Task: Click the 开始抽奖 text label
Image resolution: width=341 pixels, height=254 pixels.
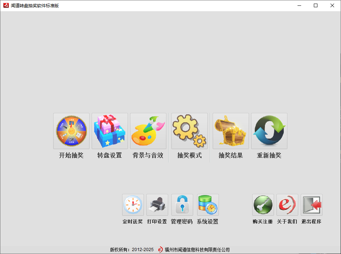Action: (x=71, y=155)
